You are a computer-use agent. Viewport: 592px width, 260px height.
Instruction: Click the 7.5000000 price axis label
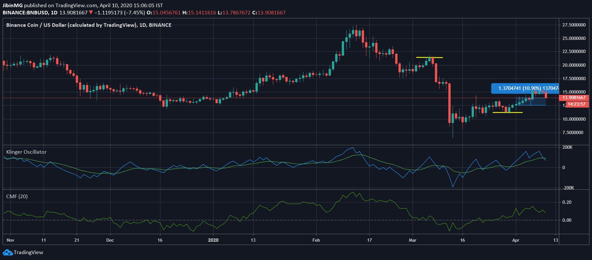[x=573, y=133]
